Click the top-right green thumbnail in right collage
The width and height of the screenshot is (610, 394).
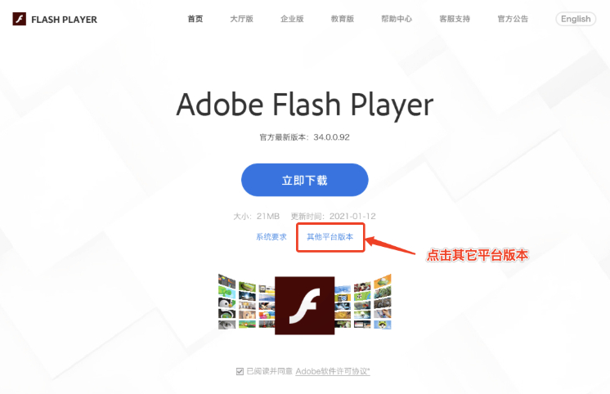click(x=383, y=281)
